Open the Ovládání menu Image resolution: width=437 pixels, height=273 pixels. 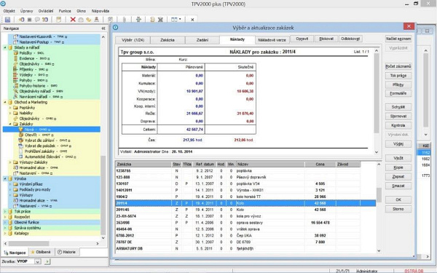[x=46, y=11]
